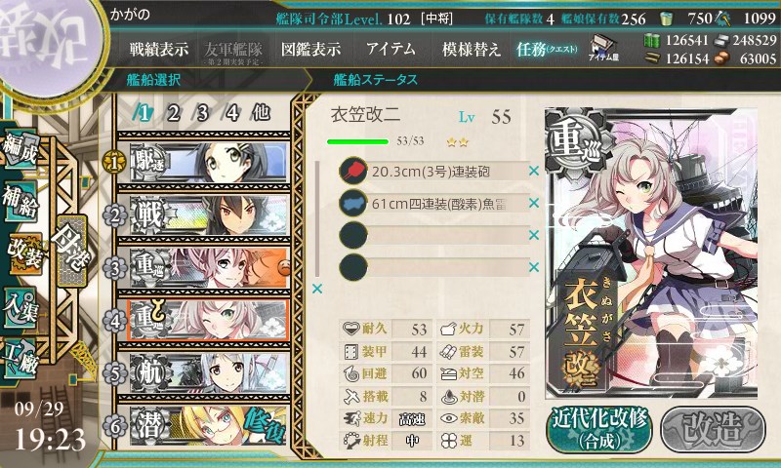Viewport: 781px width, 468px height.
Task: Click the アイテム屋 item shop icon
Action: point(603,48)
